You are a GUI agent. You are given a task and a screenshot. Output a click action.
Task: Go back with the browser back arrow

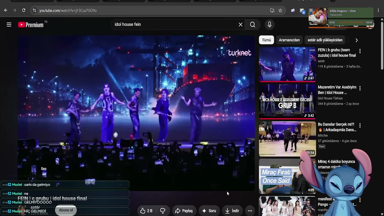click(6, 10)
